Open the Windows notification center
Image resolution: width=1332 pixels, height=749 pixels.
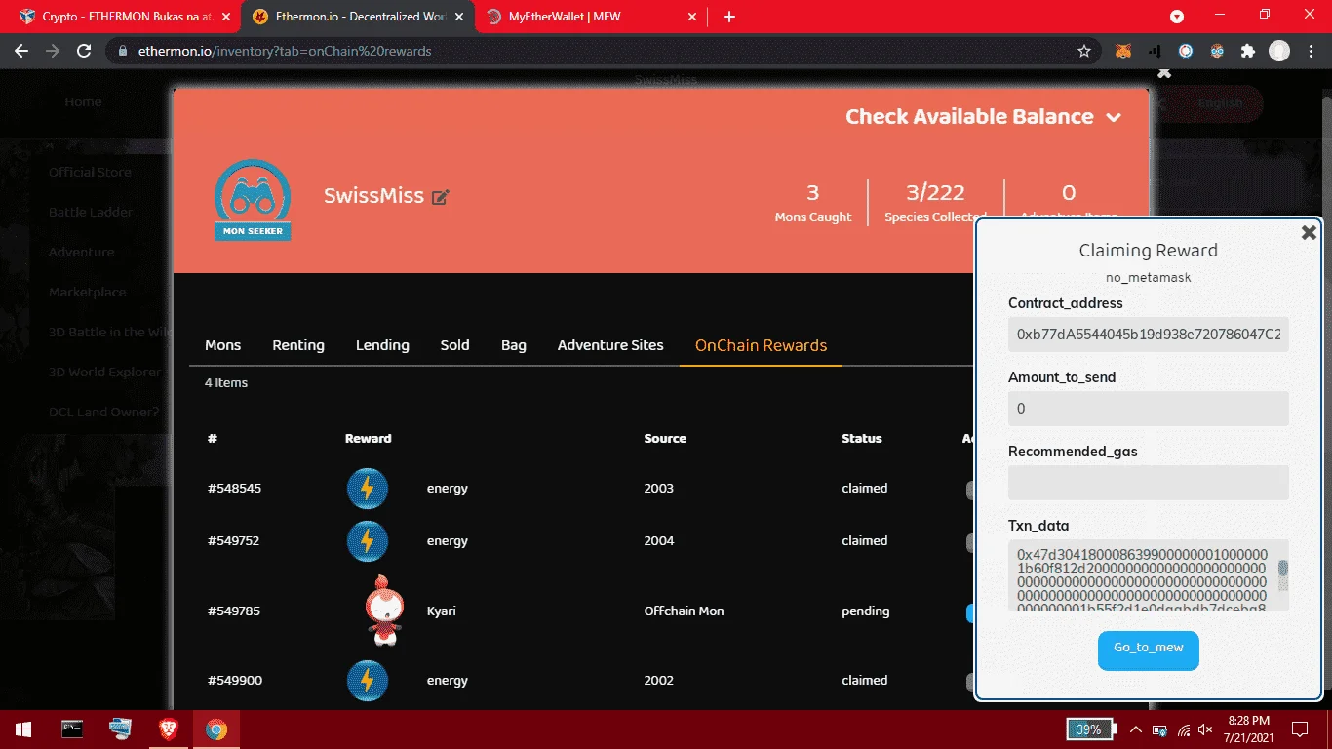pyautogui.click(x=1301, y=729)
